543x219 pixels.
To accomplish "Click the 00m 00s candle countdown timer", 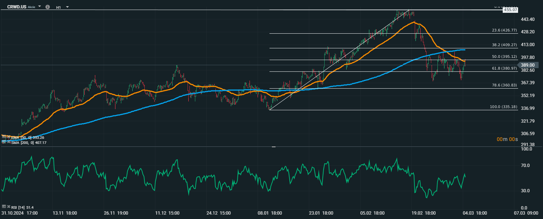I will pyautogui.click(x=507, y=139).
